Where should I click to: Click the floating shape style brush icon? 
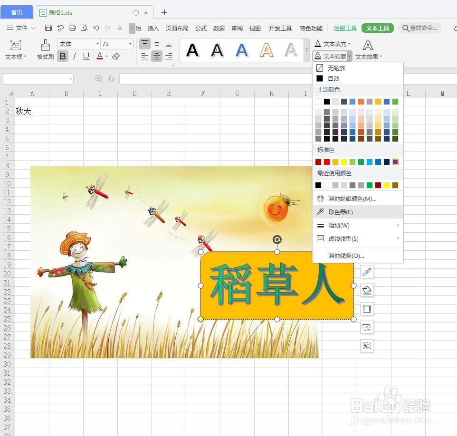point(367,272)
